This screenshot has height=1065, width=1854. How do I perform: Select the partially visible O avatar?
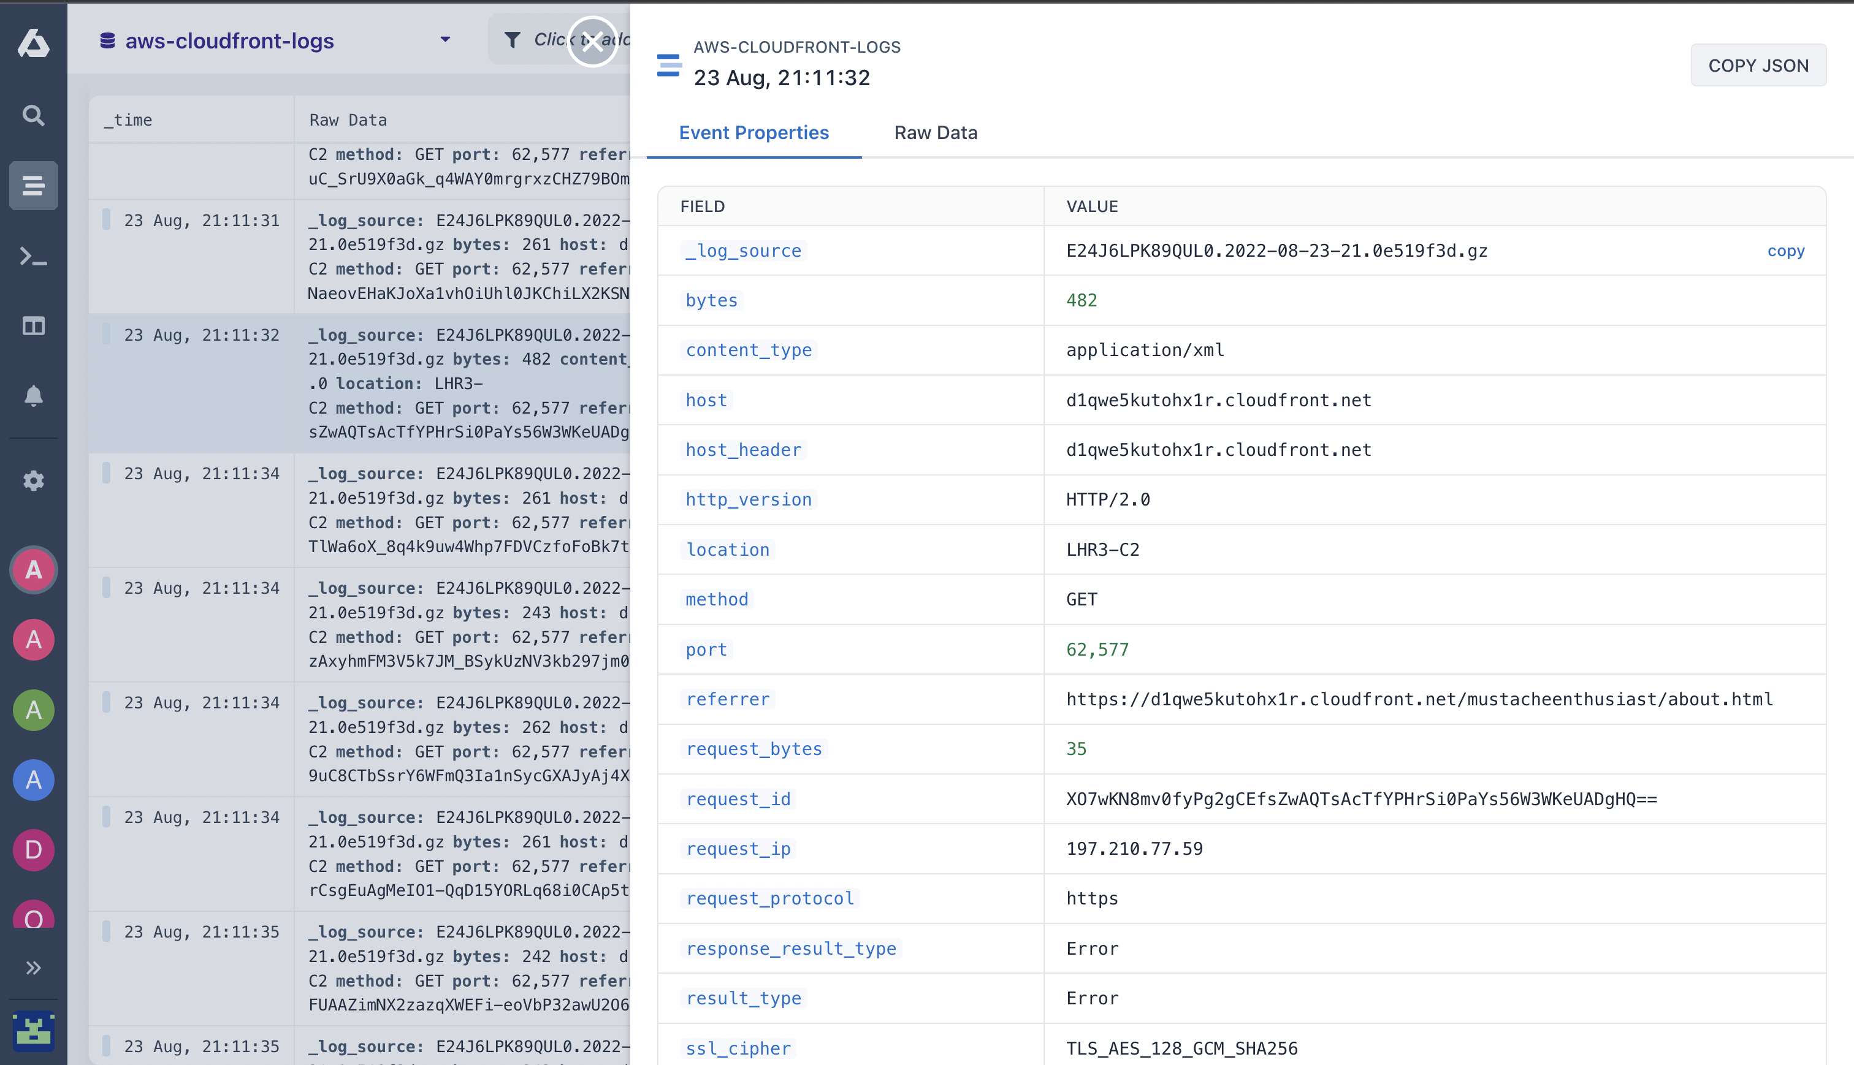click(x=33, y=914)
